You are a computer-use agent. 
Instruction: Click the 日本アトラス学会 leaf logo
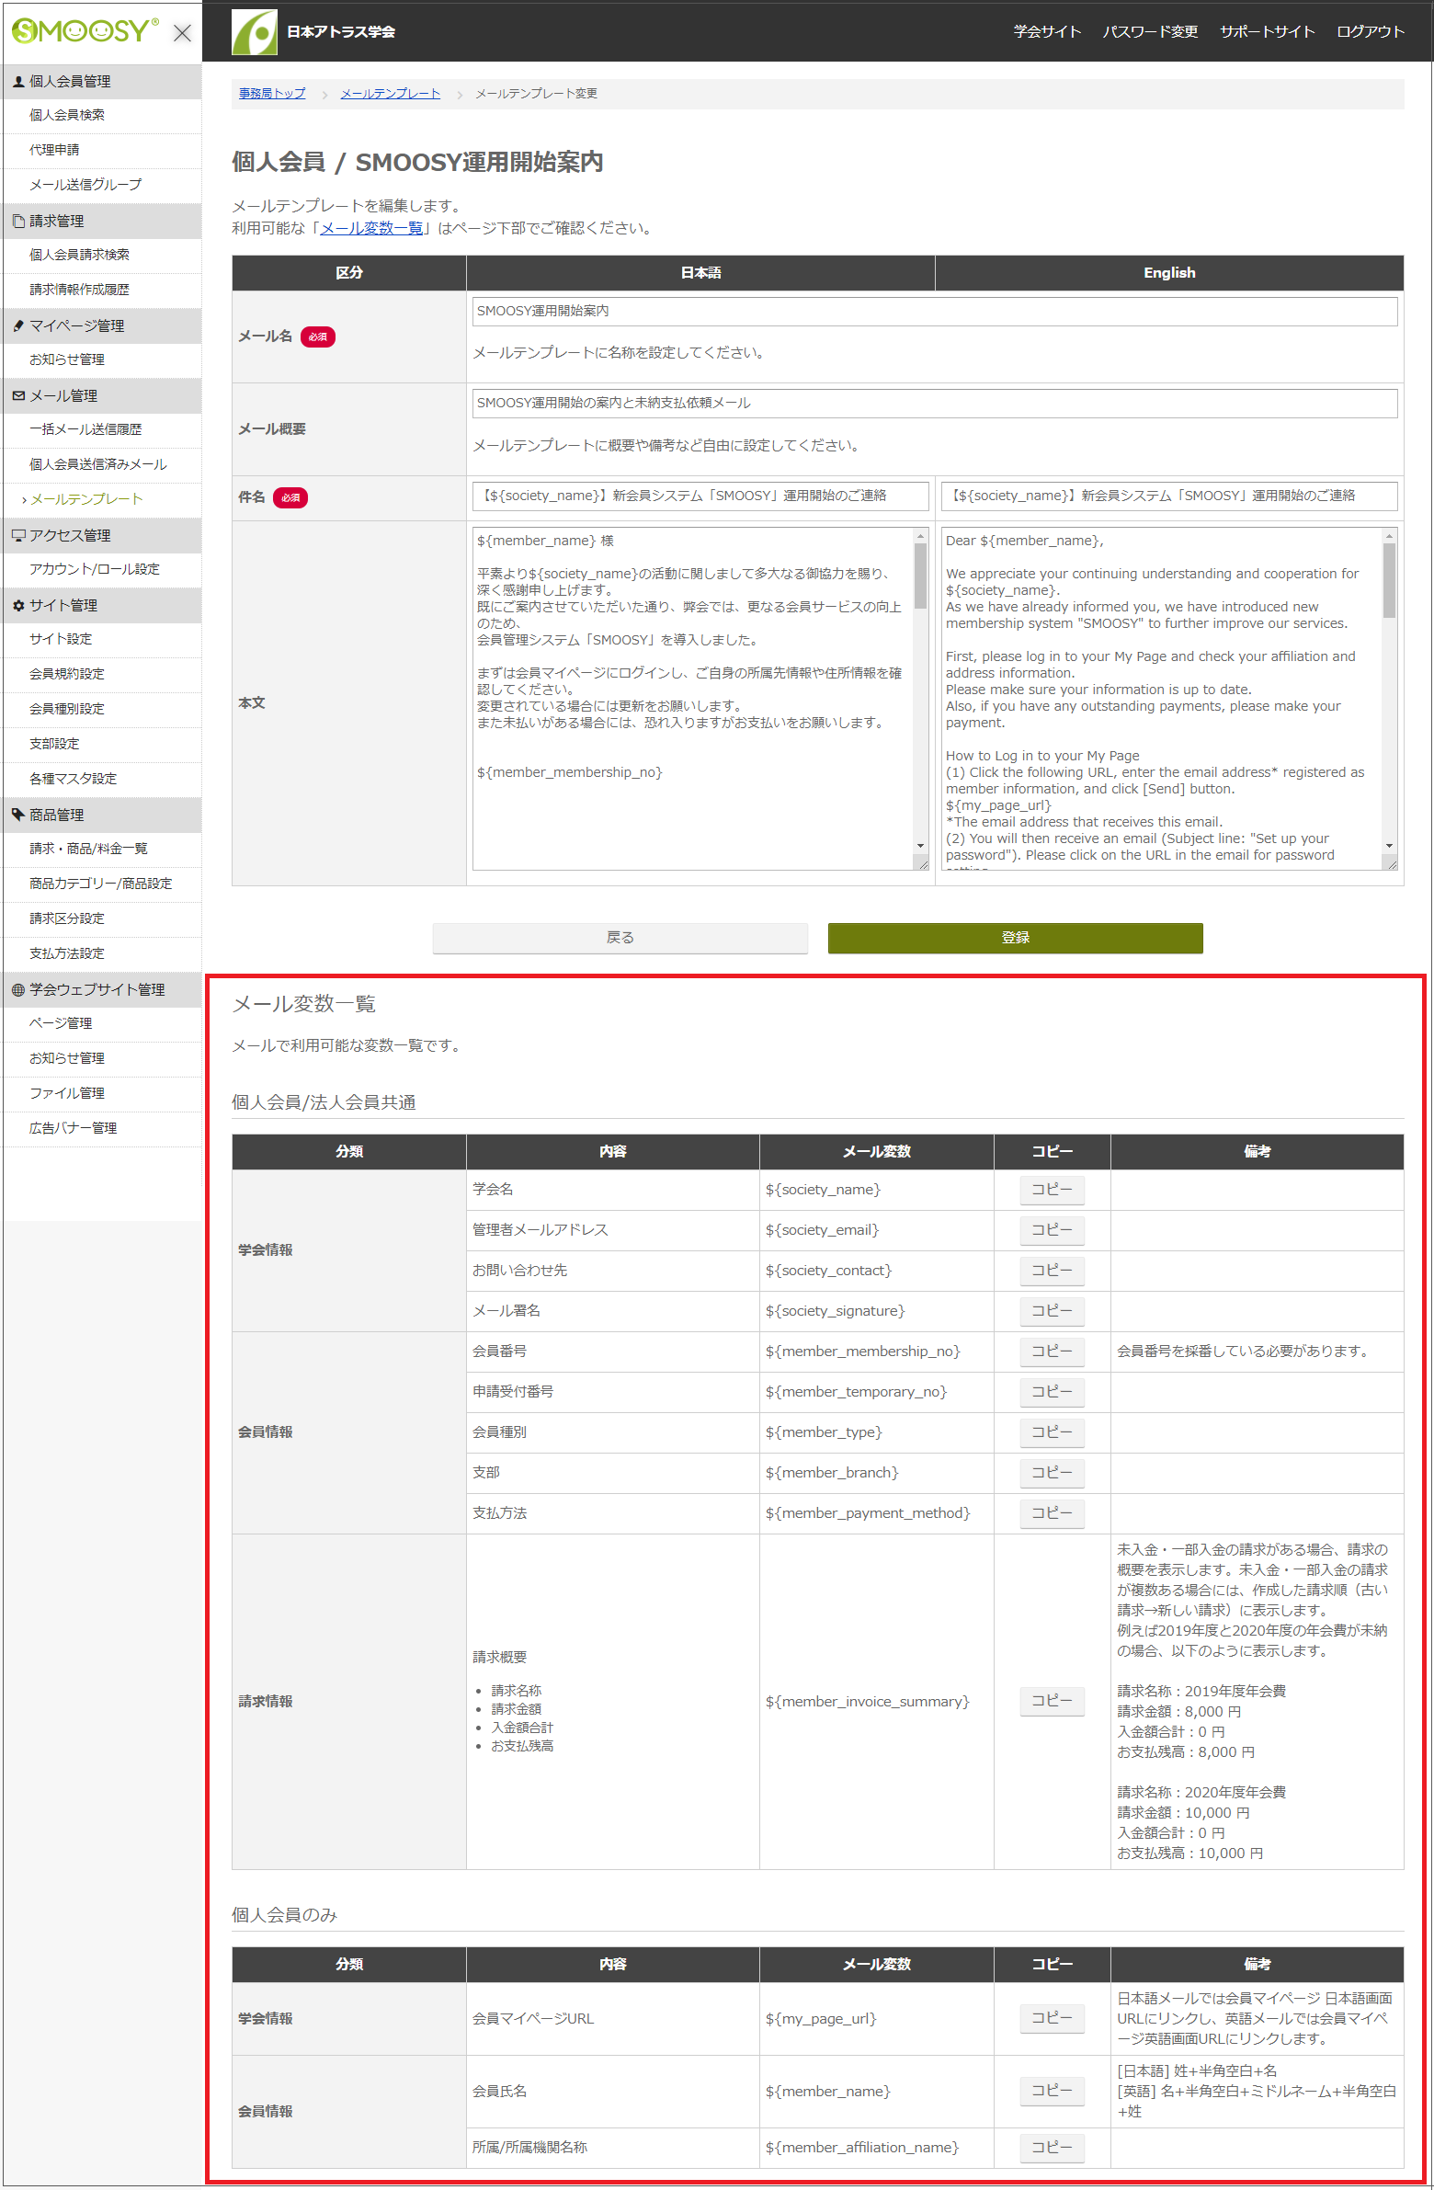254,32
